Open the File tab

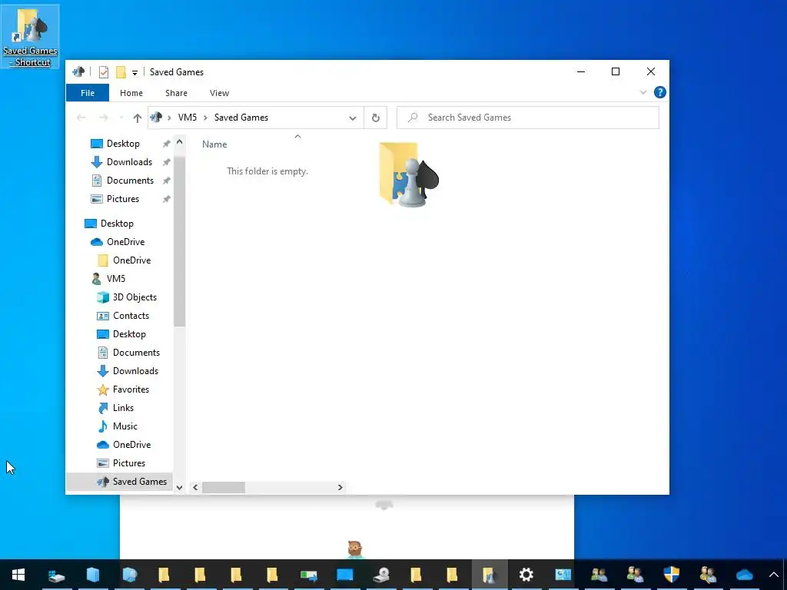pyautogui.click(x=88, y=93)
